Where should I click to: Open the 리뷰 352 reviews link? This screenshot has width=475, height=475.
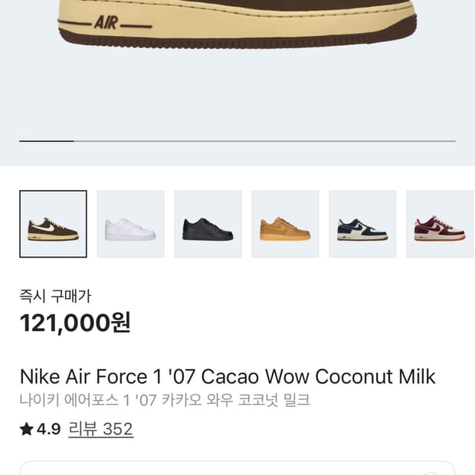[100, 429]
